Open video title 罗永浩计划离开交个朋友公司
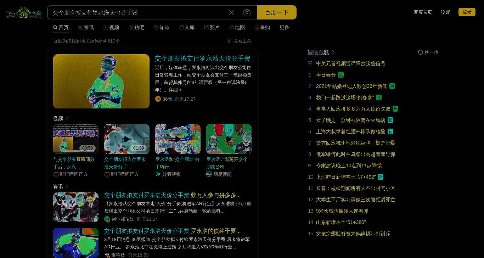Viewport: 484px width, 258px height. [227, 163]
